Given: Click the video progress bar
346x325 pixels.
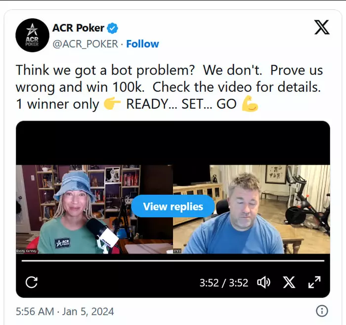Looking at the screenshot, I should pyautogui.click(x=173, y=261).
